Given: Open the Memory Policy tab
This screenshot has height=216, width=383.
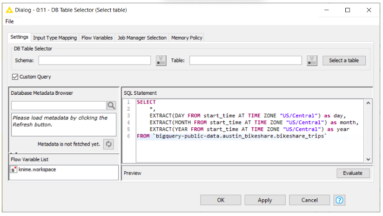Looking at the screenshot, I should 187,38.
